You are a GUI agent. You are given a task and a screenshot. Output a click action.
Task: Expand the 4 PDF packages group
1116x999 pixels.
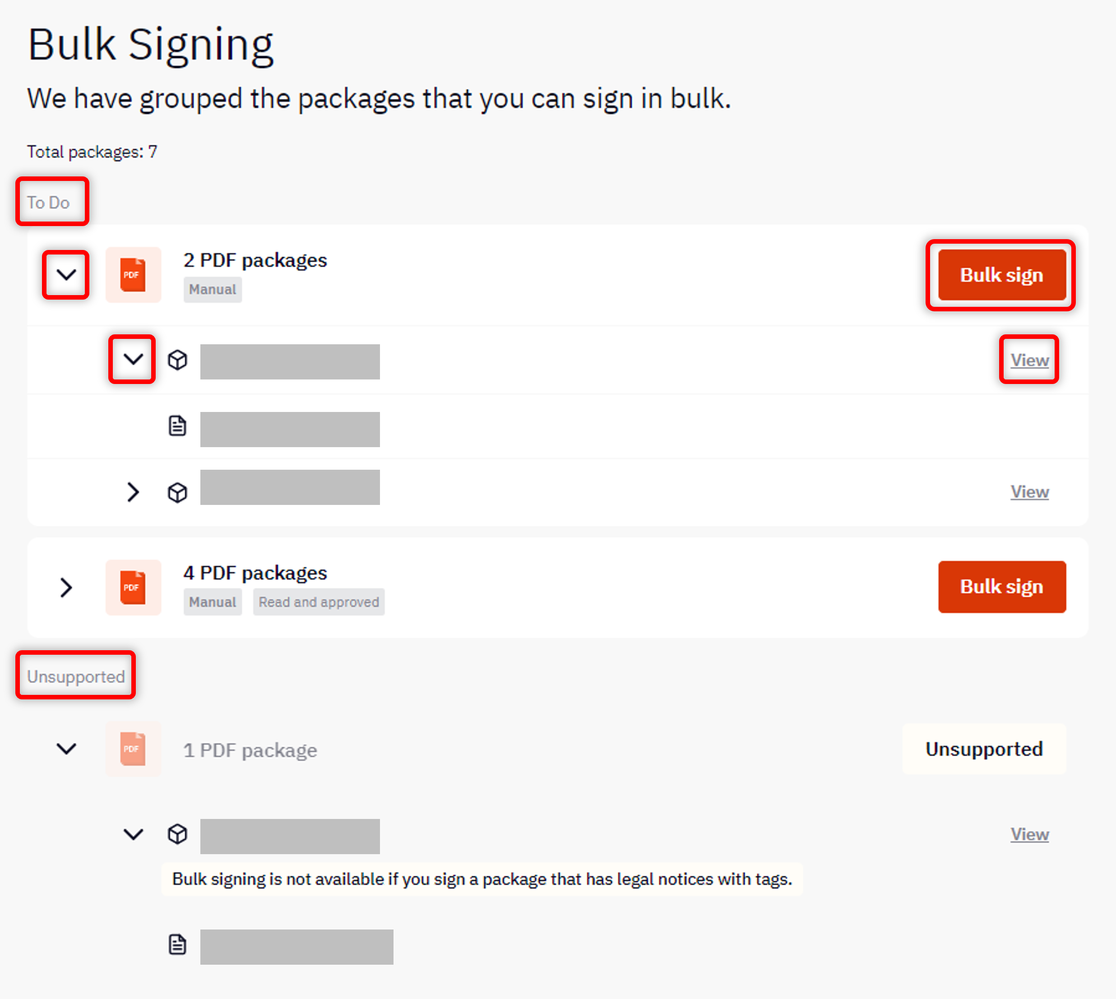66,587
